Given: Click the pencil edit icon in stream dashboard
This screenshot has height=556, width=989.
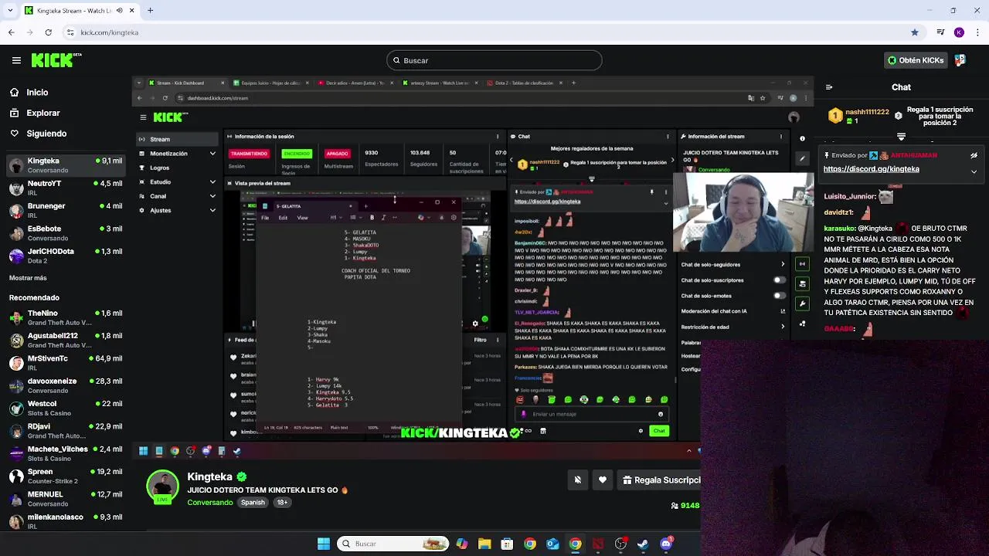Looking at the screenshot, I should [802, 158].
